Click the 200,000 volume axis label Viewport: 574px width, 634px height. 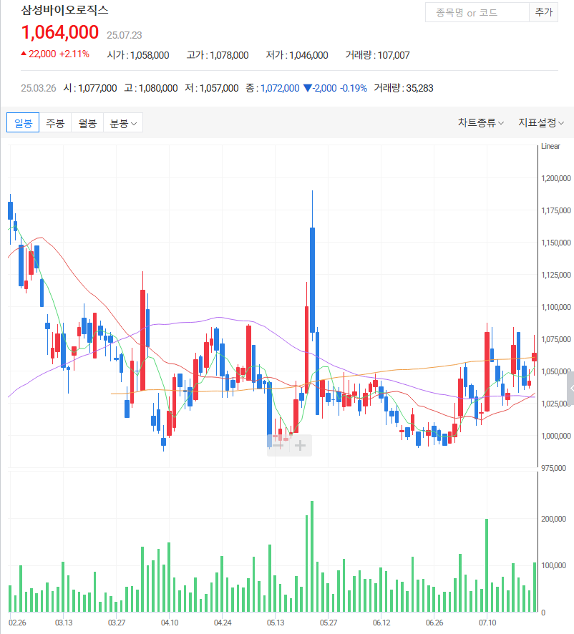click(x=554, y=519)
